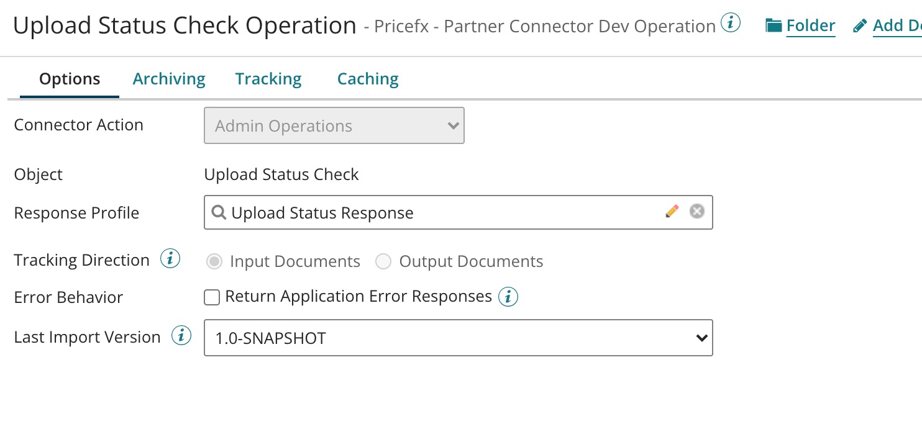This screenshot has width=922, height=442.
Task: Enable Return Application Error Responses checkbox
Action: (212, 297)
